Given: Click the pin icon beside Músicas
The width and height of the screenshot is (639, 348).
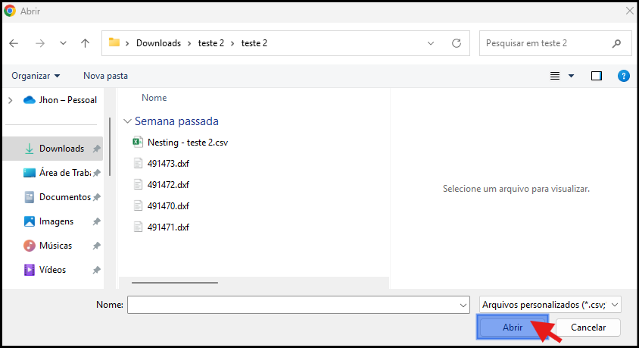Looking at the screenshot, I should click(x=96, y=246).
